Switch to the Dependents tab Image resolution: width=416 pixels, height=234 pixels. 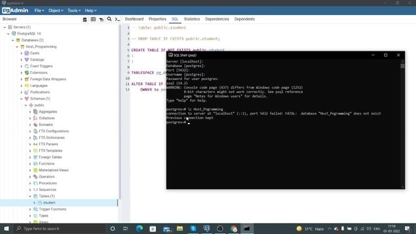coord(244,19)
